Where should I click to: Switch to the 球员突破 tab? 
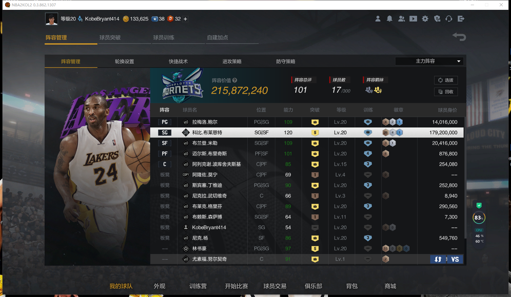tap(110, 38)
